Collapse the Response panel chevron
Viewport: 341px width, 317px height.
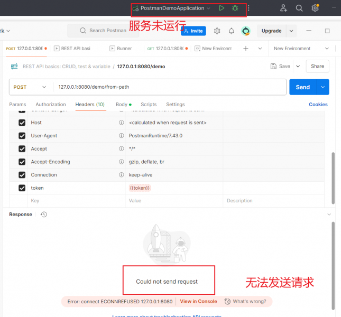(x=329, y=215)
